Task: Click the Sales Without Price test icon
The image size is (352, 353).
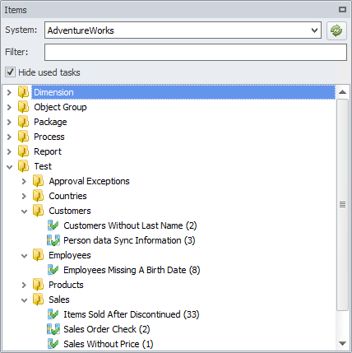Action: 53,344
